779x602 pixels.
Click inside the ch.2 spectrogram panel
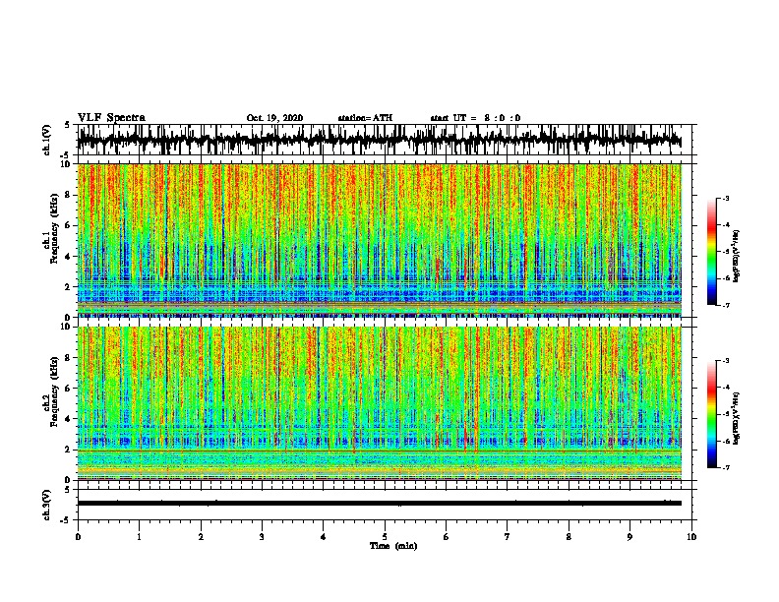coord(379,403)
